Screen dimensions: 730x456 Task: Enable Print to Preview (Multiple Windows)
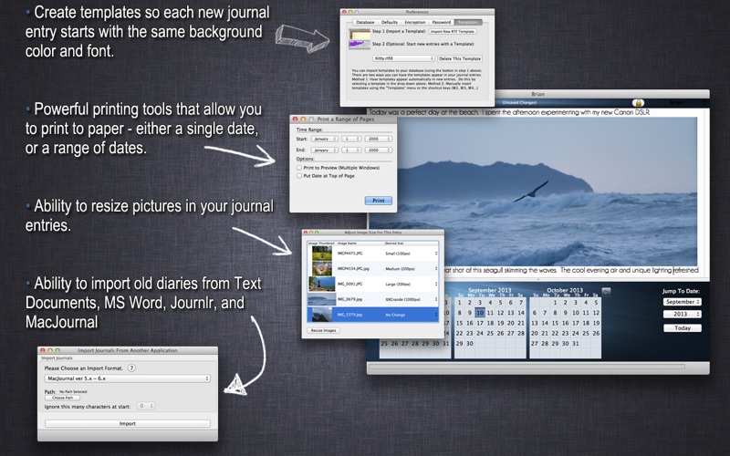(300, 168)
